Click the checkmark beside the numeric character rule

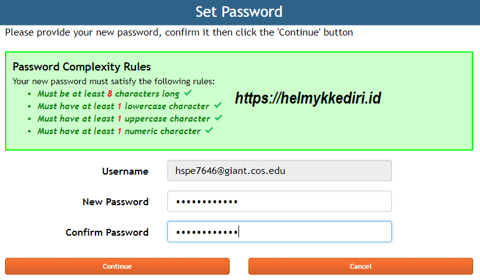click(x=208, y=130)
